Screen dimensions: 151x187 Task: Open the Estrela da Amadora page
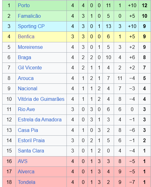click(40, 119)
